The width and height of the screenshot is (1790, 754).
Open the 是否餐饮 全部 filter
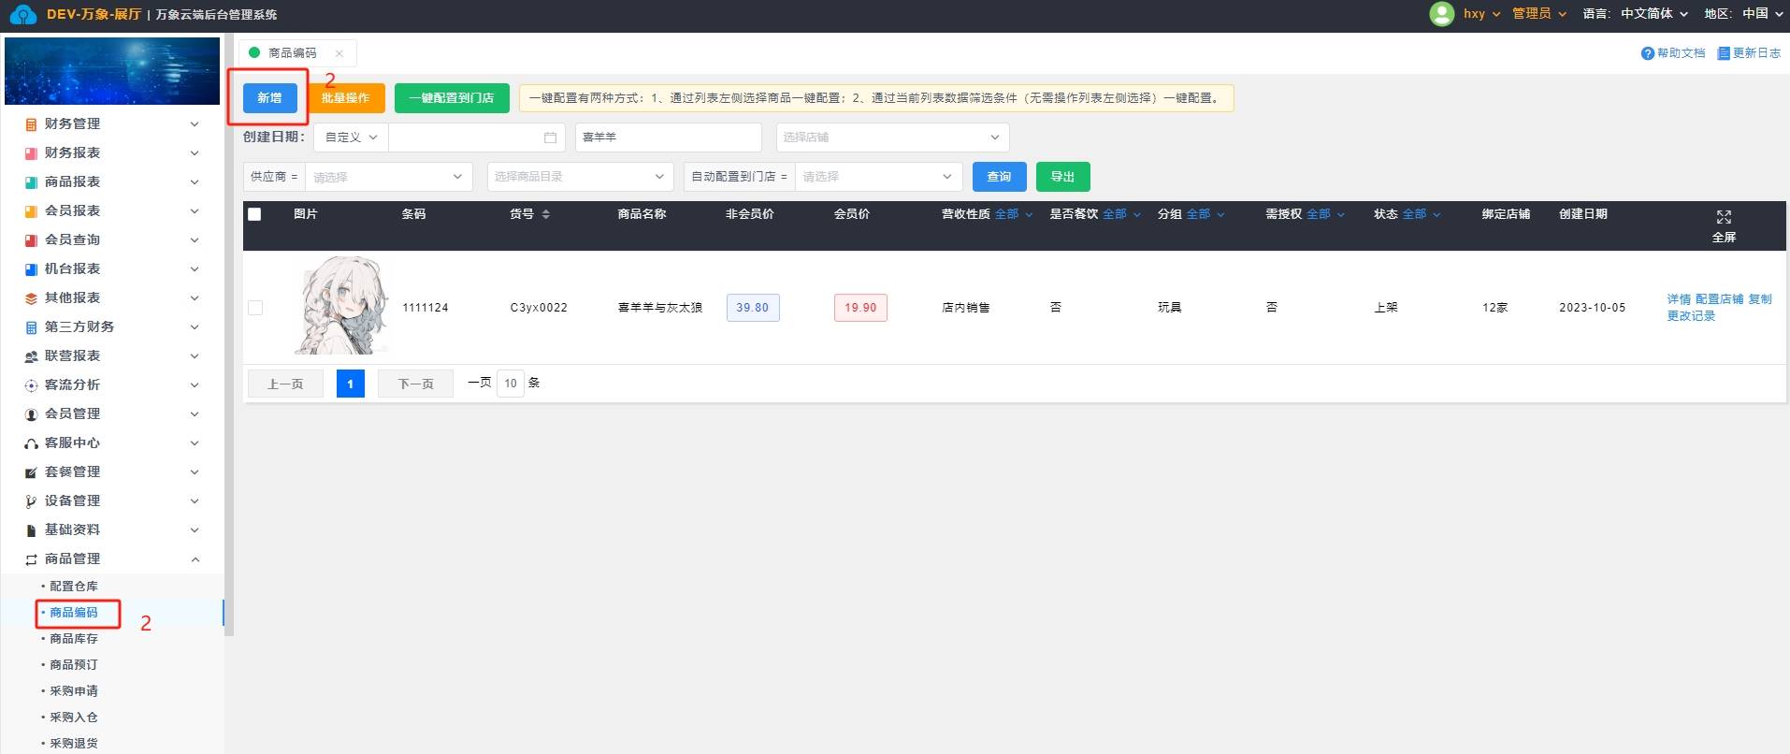point(1122,214)
